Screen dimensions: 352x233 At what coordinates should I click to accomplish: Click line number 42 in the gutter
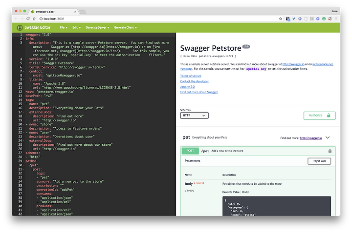coord(20,214)
